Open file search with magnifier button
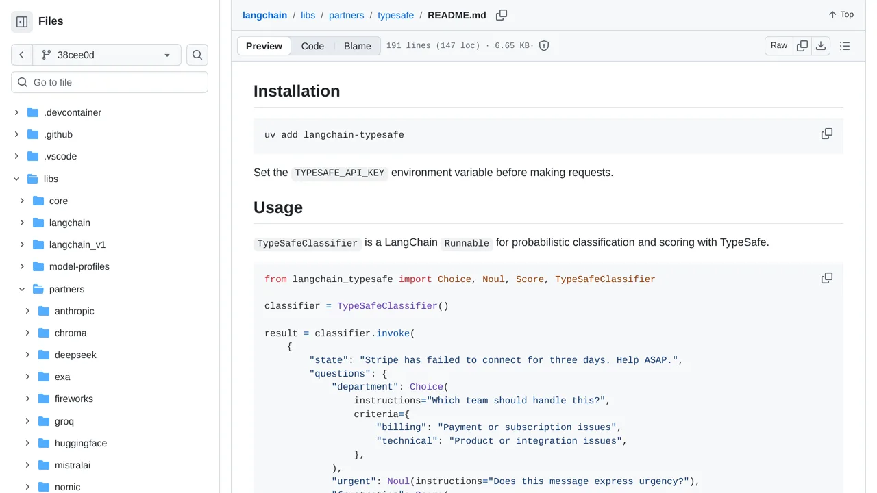The height and width of the screenshot is (493, 877). pyautogui.click(x=197, y=55)
